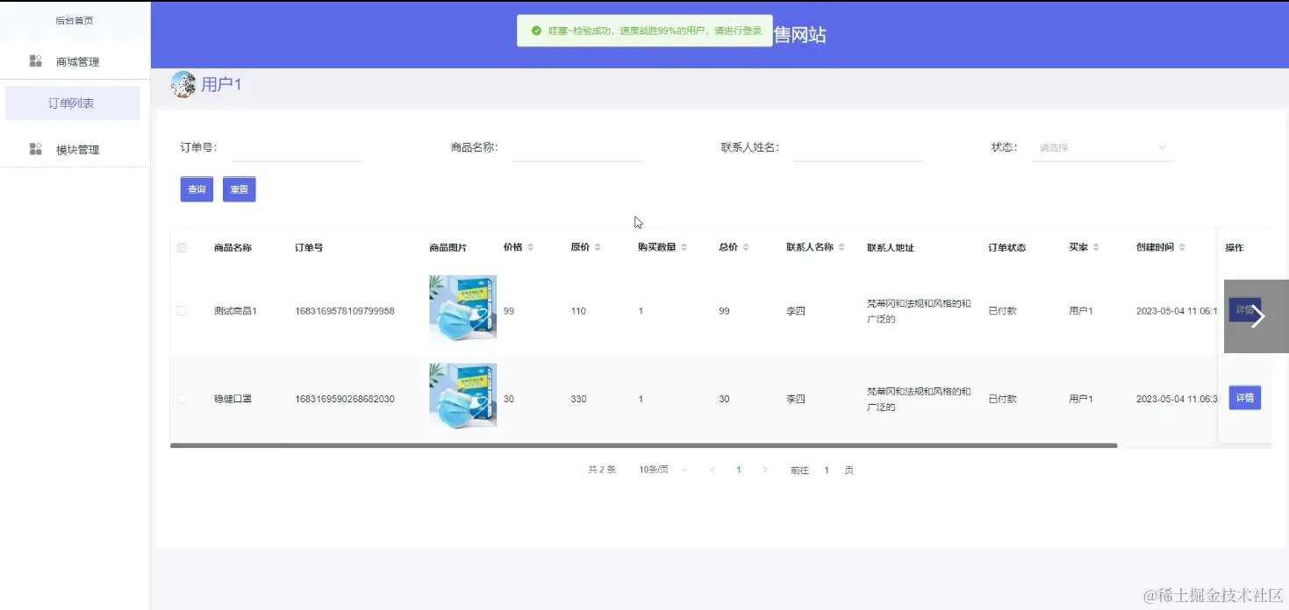Viewport: 1289px width, 610px height.
Task: Click 共 2 条 total count
Action: 602,470
